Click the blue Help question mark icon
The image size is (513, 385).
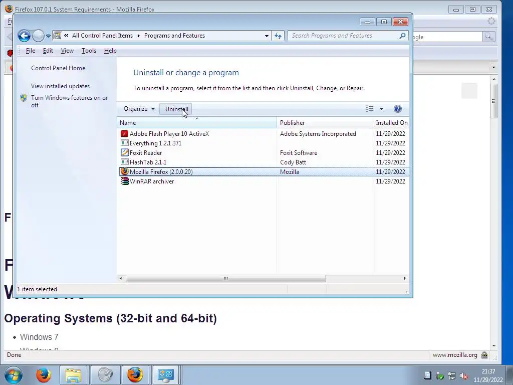397,109
